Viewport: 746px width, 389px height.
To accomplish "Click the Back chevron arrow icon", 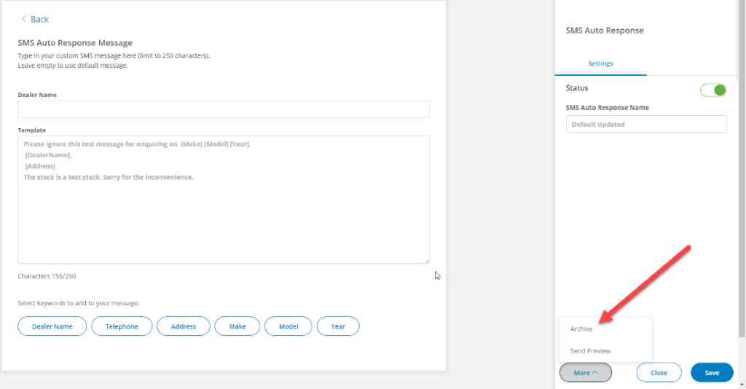I will [23, 19].
